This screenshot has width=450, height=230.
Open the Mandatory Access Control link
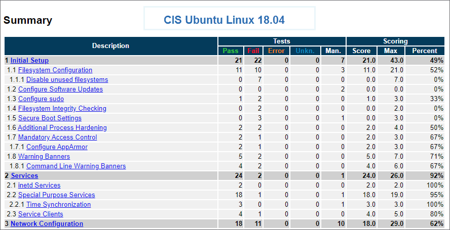(x=58, y=137)
